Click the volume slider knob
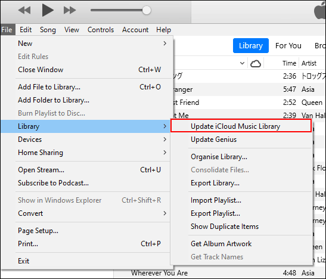 click(x=147, y=10)
